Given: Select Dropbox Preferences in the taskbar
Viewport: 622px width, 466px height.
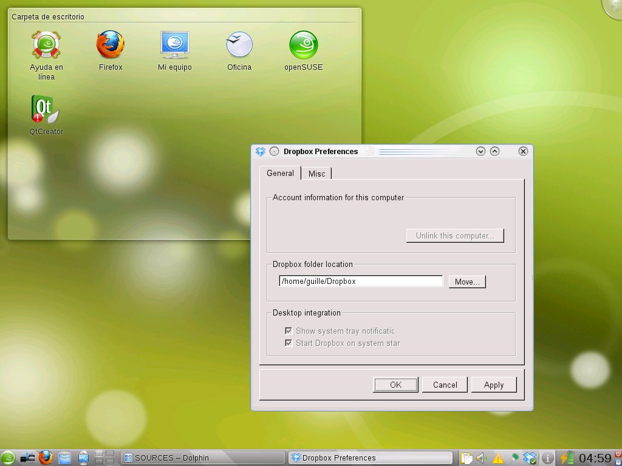Looking at the screenshot, I should 370,458.
